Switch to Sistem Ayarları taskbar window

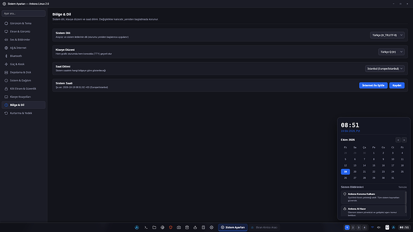pyautogui.click(x=233, y=228)
